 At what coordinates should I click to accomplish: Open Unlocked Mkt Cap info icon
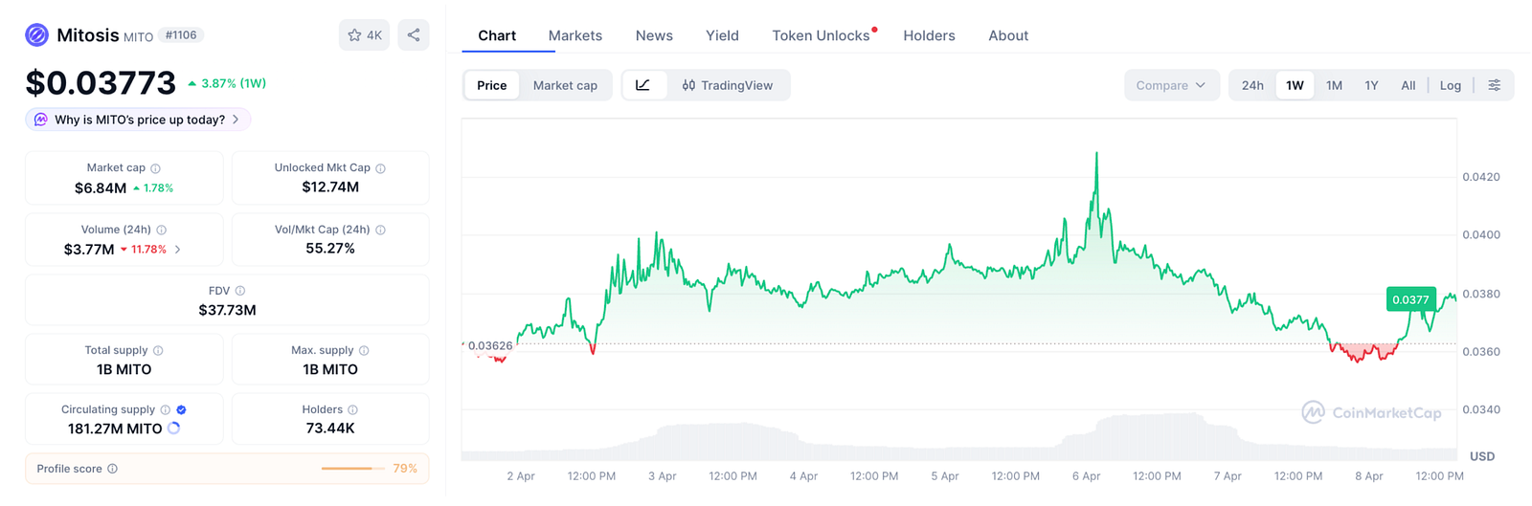pos(380,168)
